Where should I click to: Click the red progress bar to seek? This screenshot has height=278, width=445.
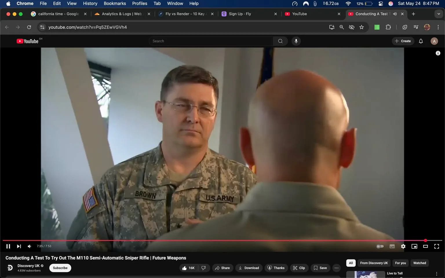point(203,240)
